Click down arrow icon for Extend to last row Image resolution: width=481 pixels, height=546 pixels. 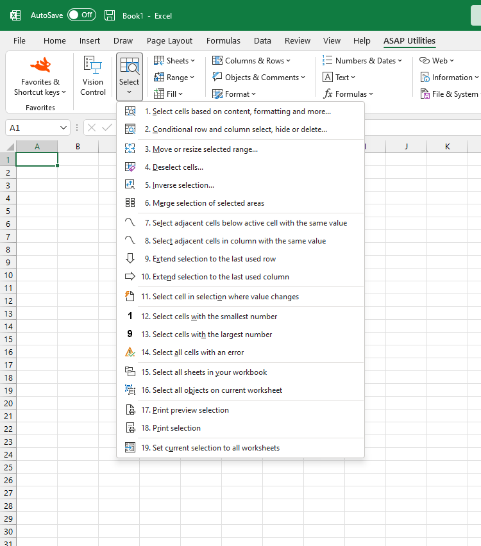coord(130,259)
